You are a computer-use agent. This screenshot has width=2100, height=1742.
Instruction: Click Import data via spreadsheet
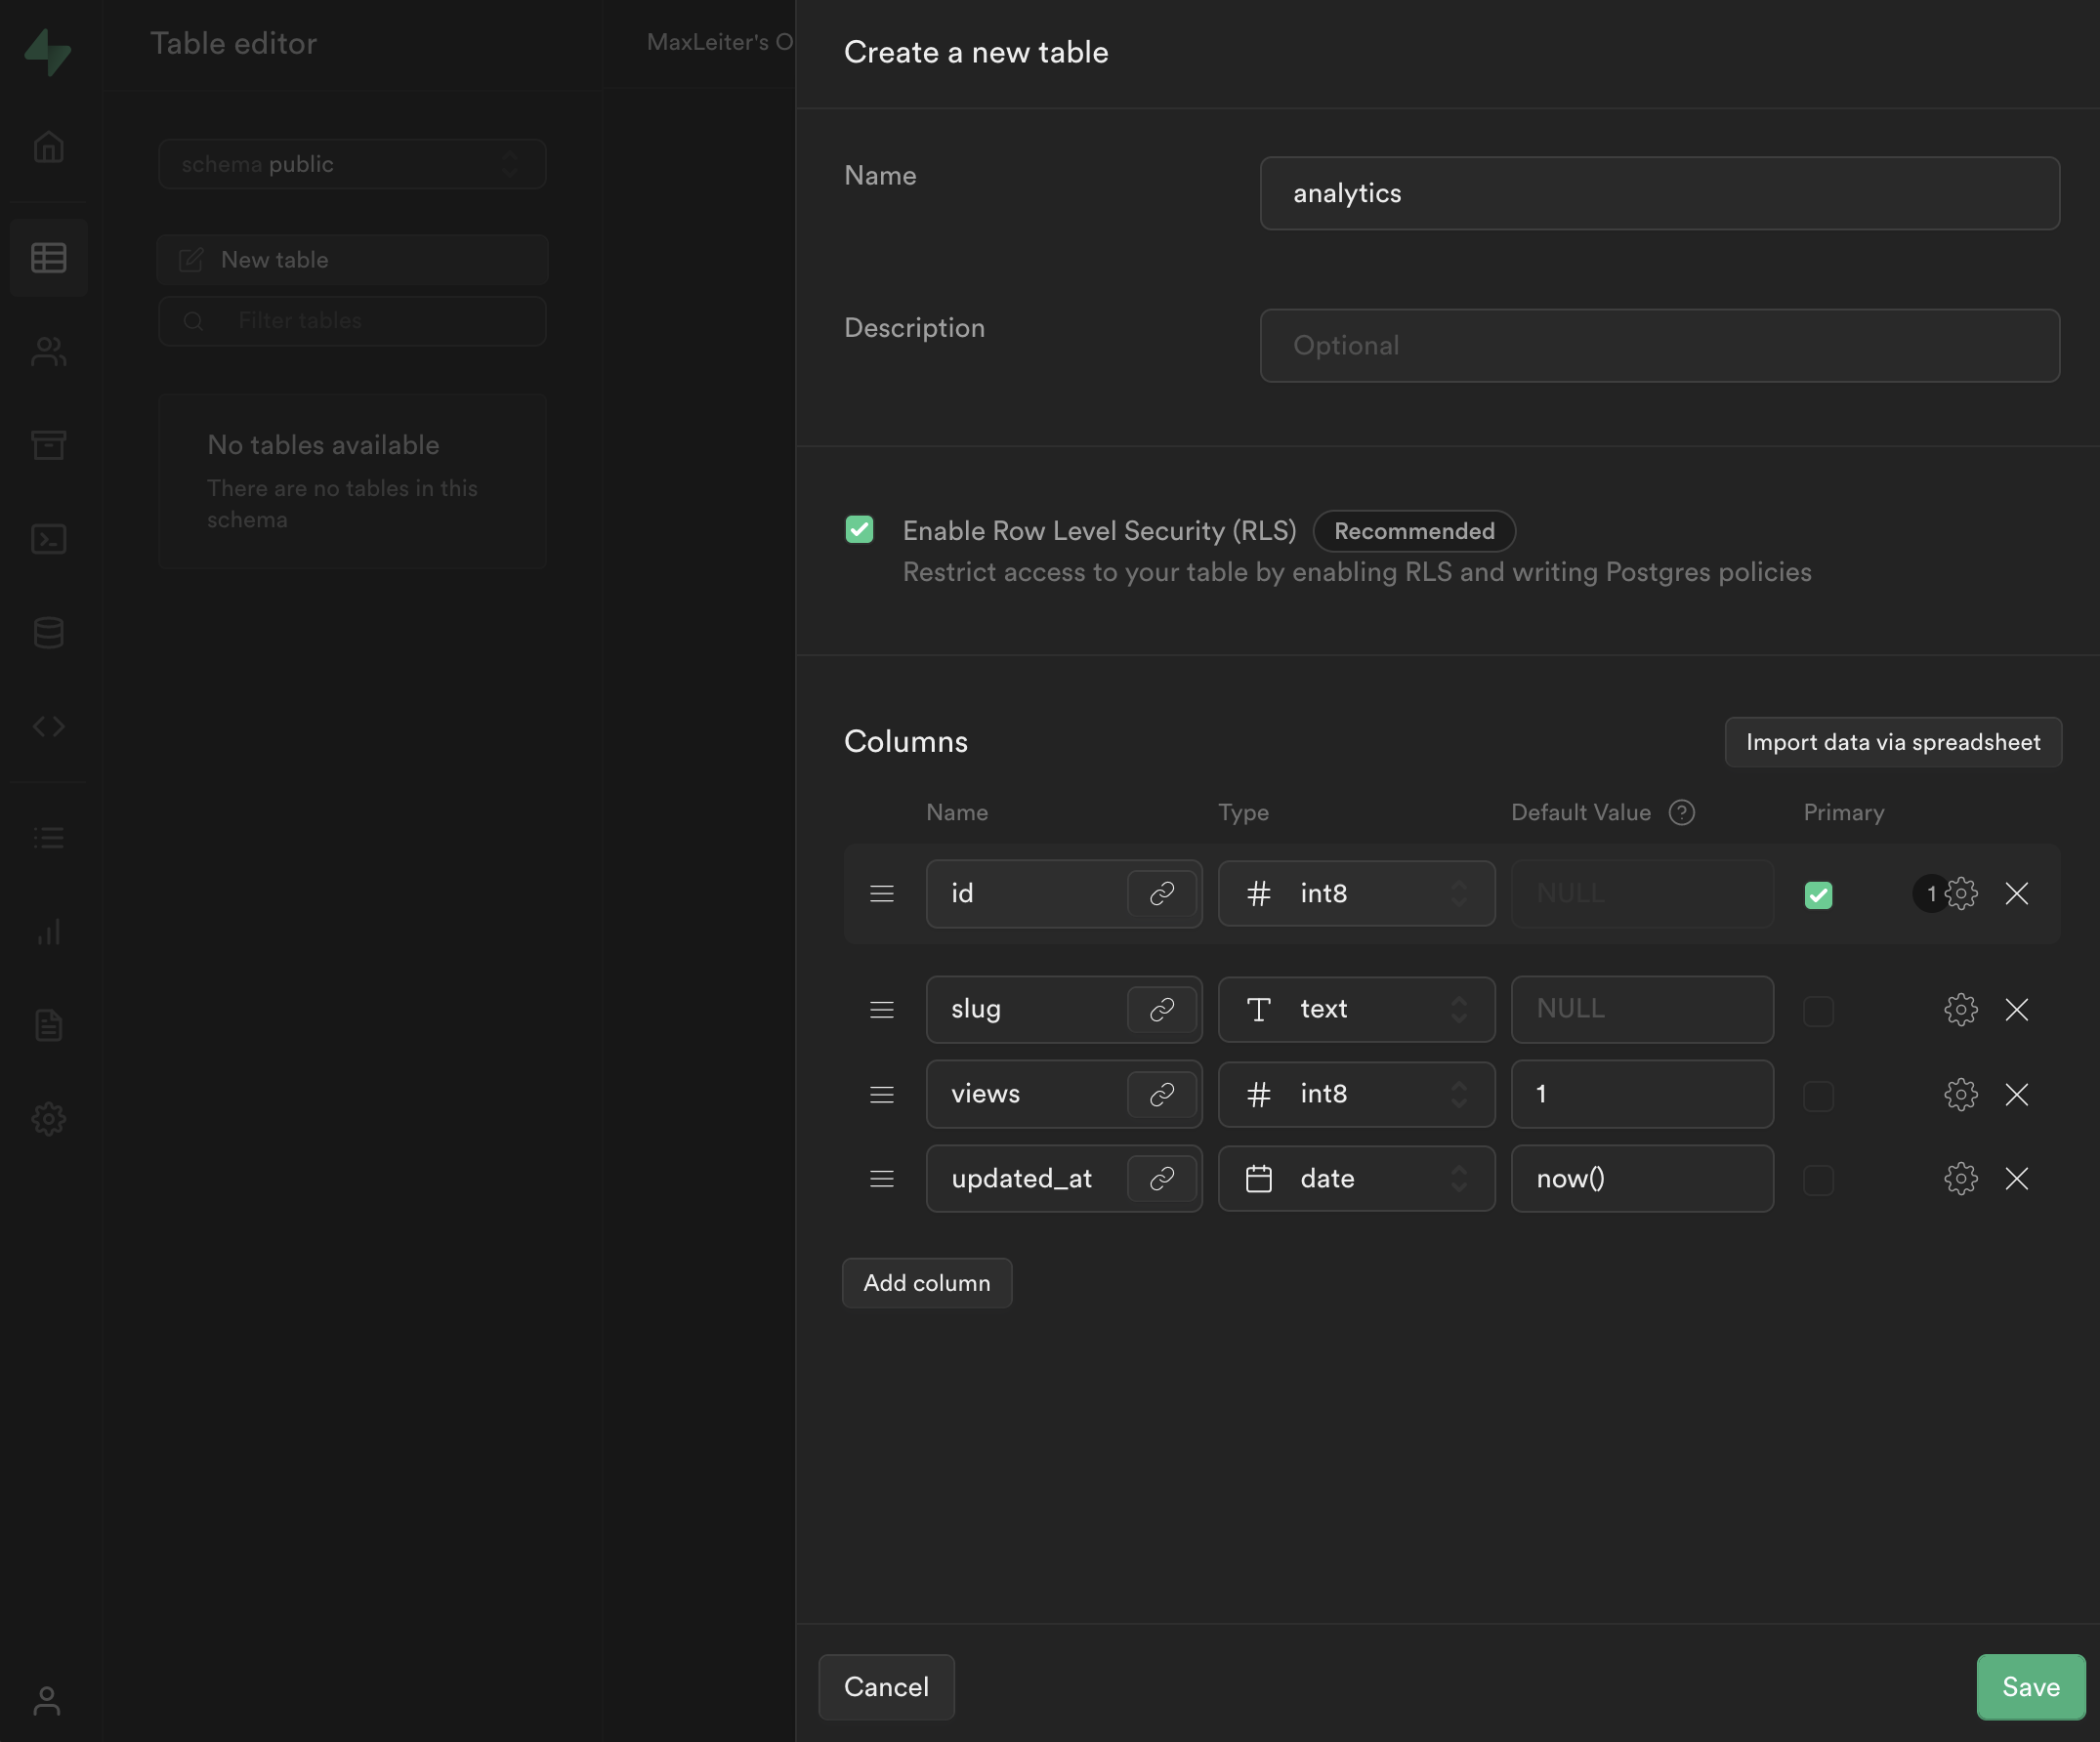(x=1892, y=742)
